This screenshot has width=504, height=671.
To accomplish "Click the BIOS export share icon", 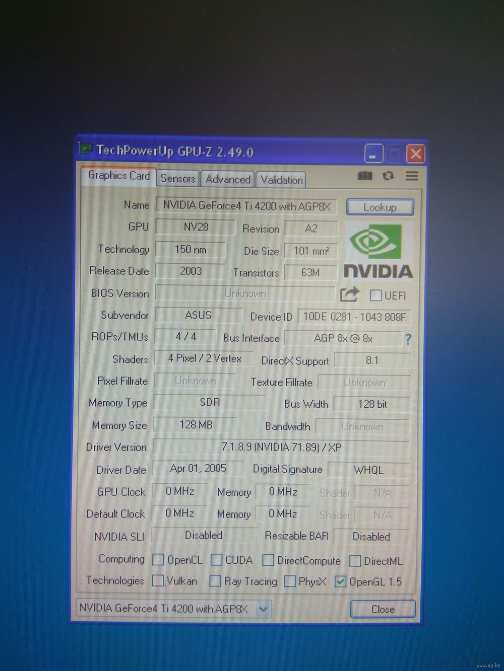I will (x=349, y=294).
